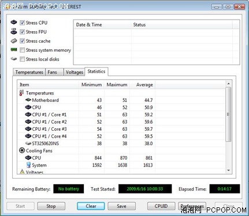Image resolution: width=249 pixels, height=216 pixels.
Task: Click the Stop button
Action: point(51,206)
